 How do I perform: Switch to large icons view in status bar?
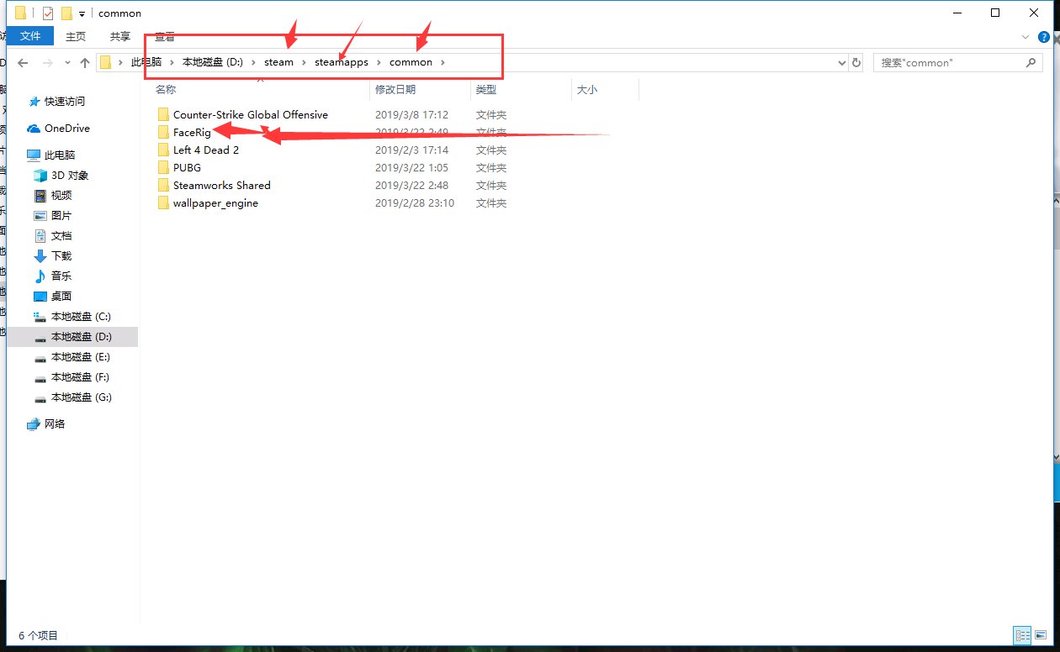tap(1041, 635)
